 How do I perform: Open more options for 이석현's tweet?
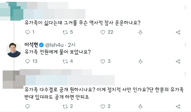click(185, 45)
